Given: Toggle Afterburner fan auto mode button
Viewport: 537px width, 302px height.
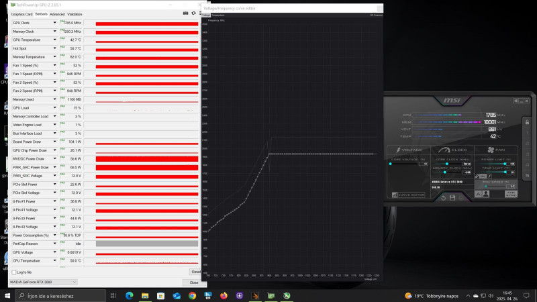Looking at the screenshot, I should pos(478,194).
